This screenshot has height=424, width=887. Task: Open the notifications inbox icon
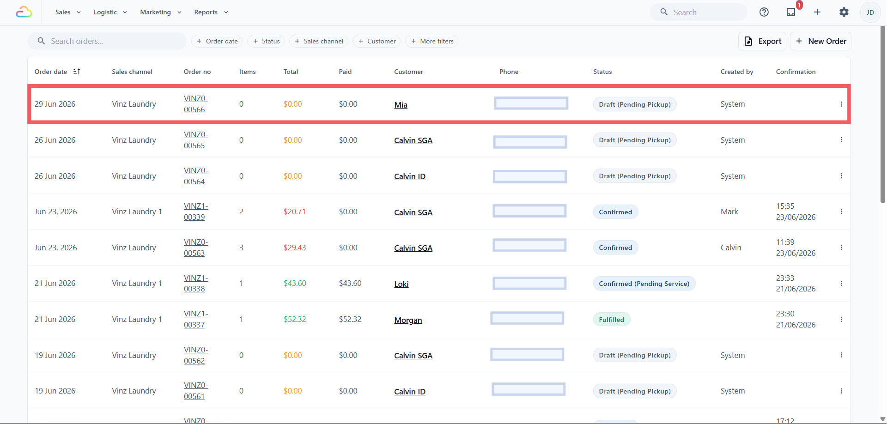pos(791,12)
